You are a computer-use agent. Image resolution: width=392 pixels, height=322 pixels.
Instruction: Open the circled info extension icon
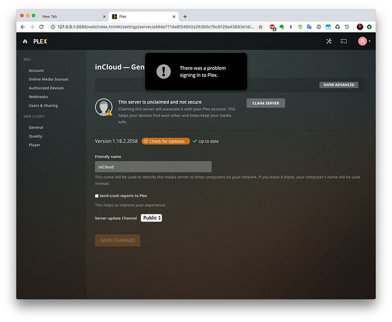pos(319,27)
